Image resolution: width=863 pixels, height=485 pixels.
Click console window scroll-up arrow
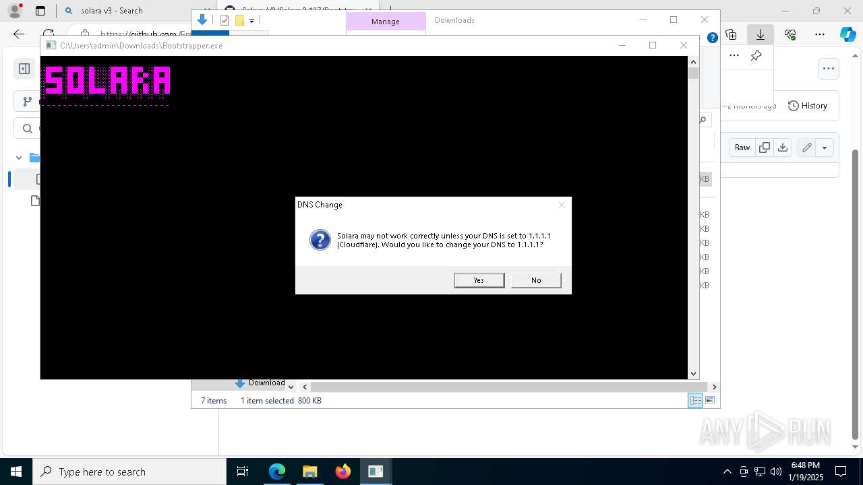click(x=693, y=61)
